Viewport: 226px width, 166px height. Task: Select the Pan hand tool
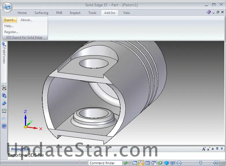click(x=154, y=163)
